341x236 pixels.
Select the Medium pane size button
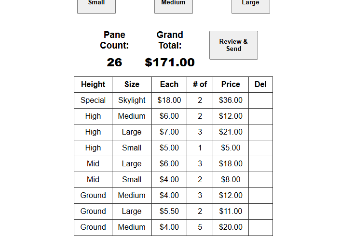tap(174, 5)
